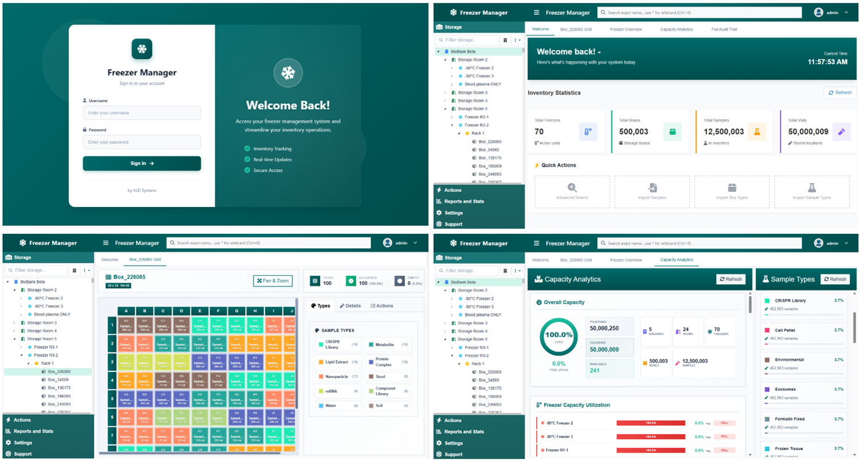
Task: Click the thermometer icon by Freezer Capacity Utilization
Action: point(539,405)
